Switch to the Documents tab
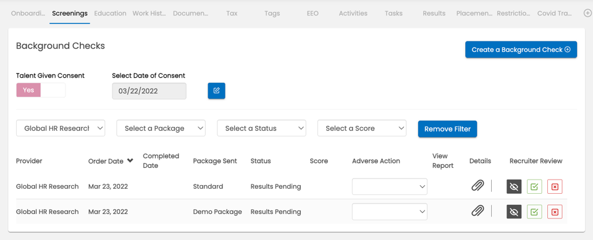The image size is (593, 240). [191, 13]
